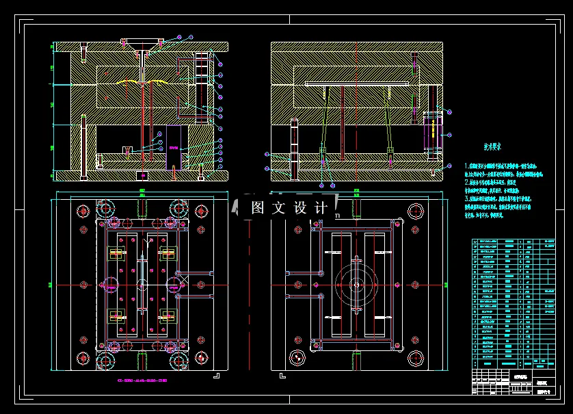Viewport: 573px width, 414px height.
Task: Click the fixed-half plan view with the locating ring
Action: click(357, 285)
